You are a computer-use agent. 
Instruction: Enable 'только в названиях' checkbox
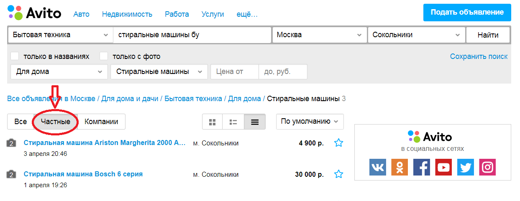pyautogui.click(x=15, y=56)
